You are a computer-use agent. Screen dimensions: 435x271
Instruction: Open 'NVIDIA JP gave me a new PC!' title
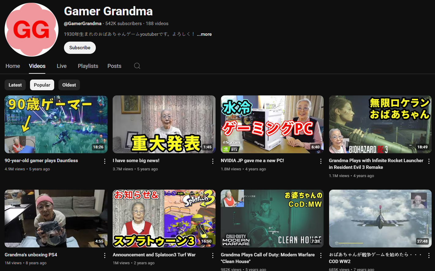click(x=252, y=161)
